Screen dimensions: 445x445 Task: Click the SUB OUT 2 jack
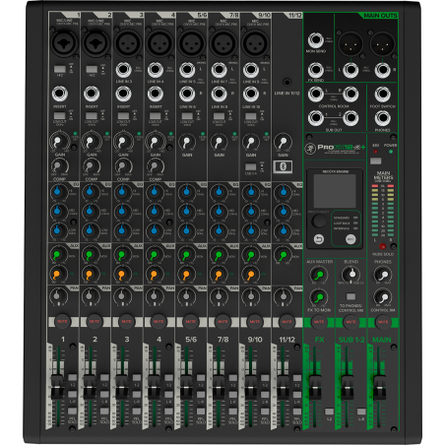point(350,118)
